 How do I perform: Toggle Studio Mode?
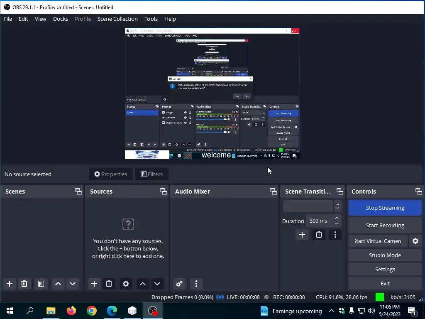385,255
